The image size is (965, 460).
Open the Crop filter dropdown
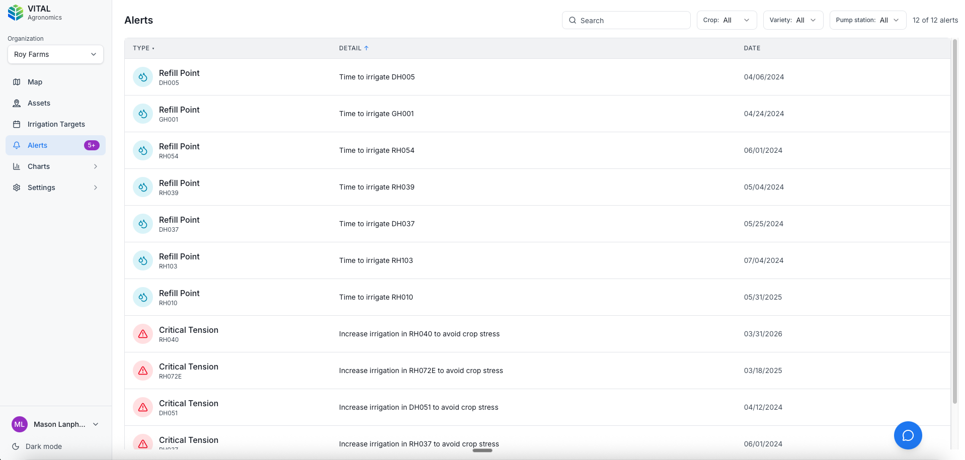[727, 20]
